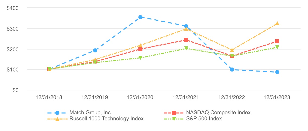Toggle NASDAQ Composite Index legend label
Screen dimensions: 308x131
click(218, 113)
